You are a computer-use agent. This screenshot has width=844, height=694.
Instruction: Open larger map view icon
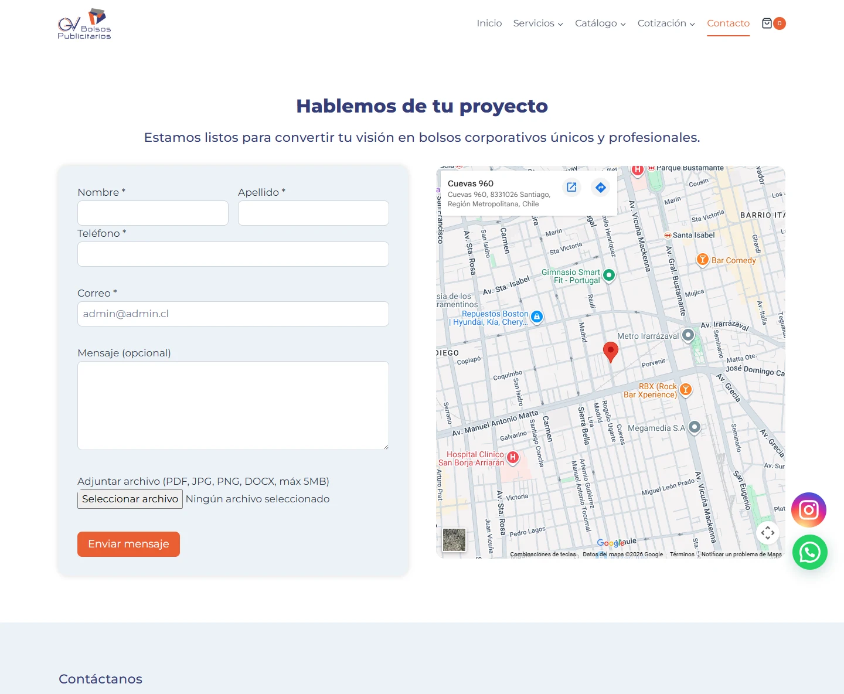pos(571,187)
